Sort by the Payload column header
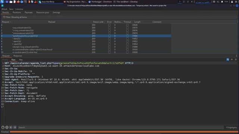Screen dimensions: 239x134 click(52, 22)
